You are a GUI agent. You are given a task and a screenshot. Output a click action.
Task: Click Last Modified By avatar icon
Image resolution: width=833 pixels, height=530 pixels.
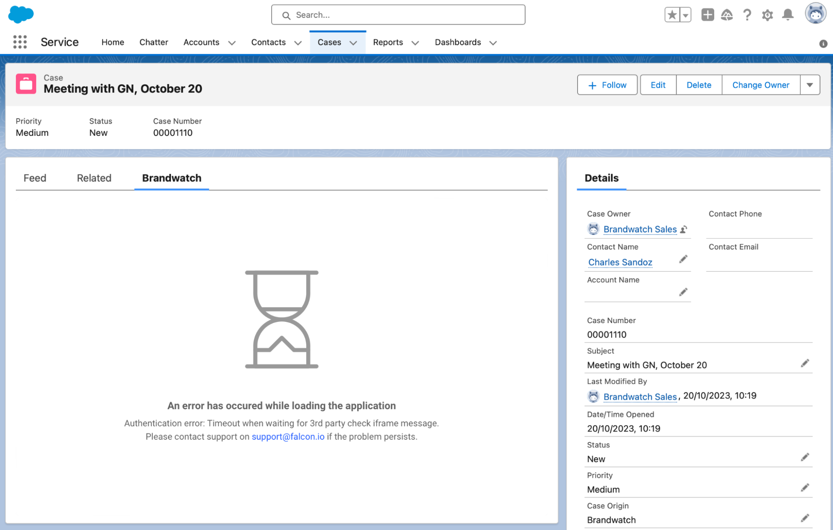[593, 396]
